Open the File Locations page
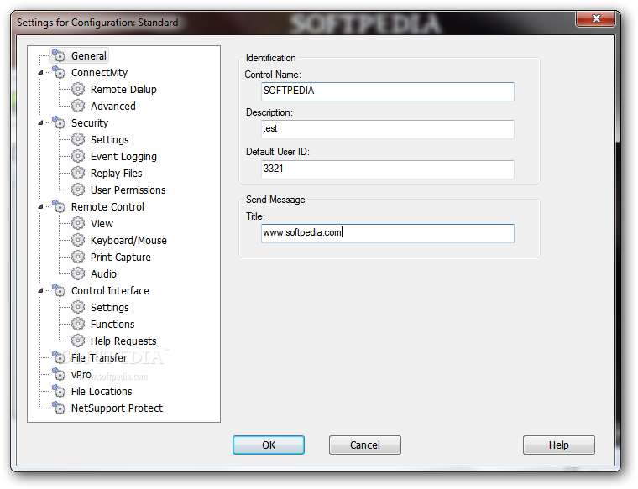This screenshot has height=489, width=638. [102, 392]
